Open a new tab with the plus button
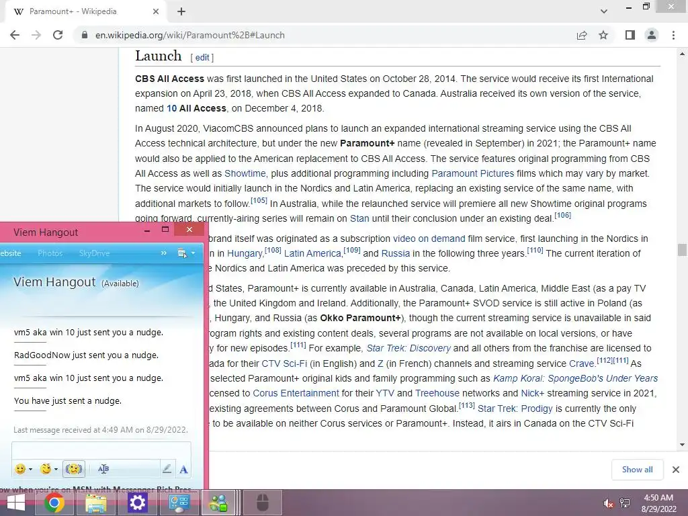Image resolution: width=688 pixels, height=516 pixels. 181,12
